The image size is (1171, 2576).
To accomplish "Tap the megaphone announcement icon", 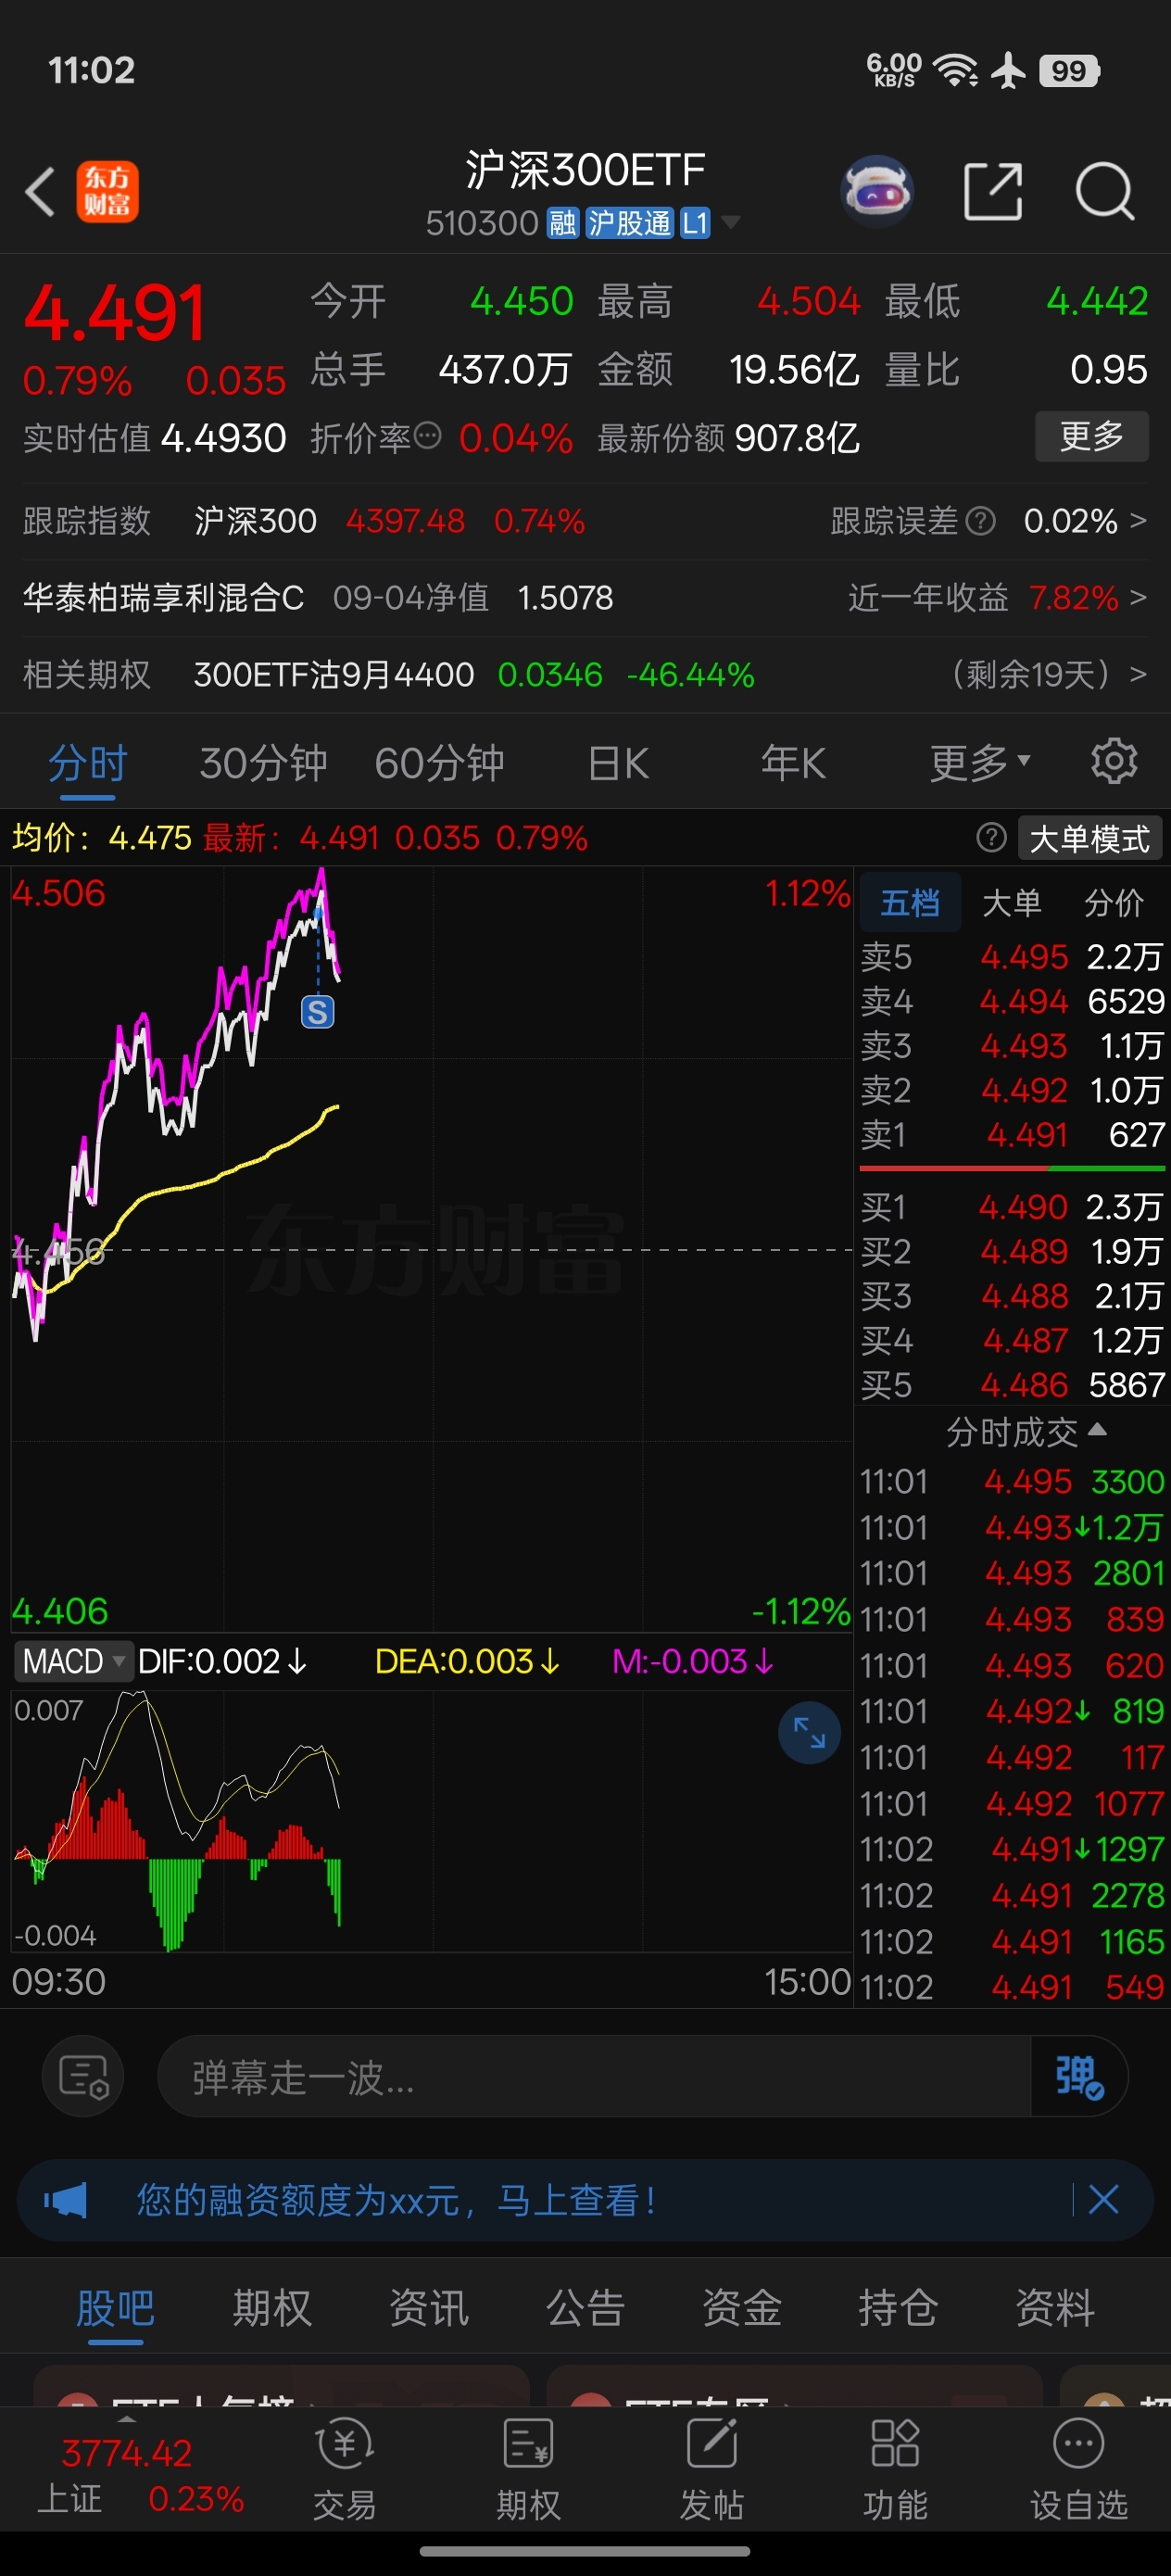I will click(x=66, y=2200).
